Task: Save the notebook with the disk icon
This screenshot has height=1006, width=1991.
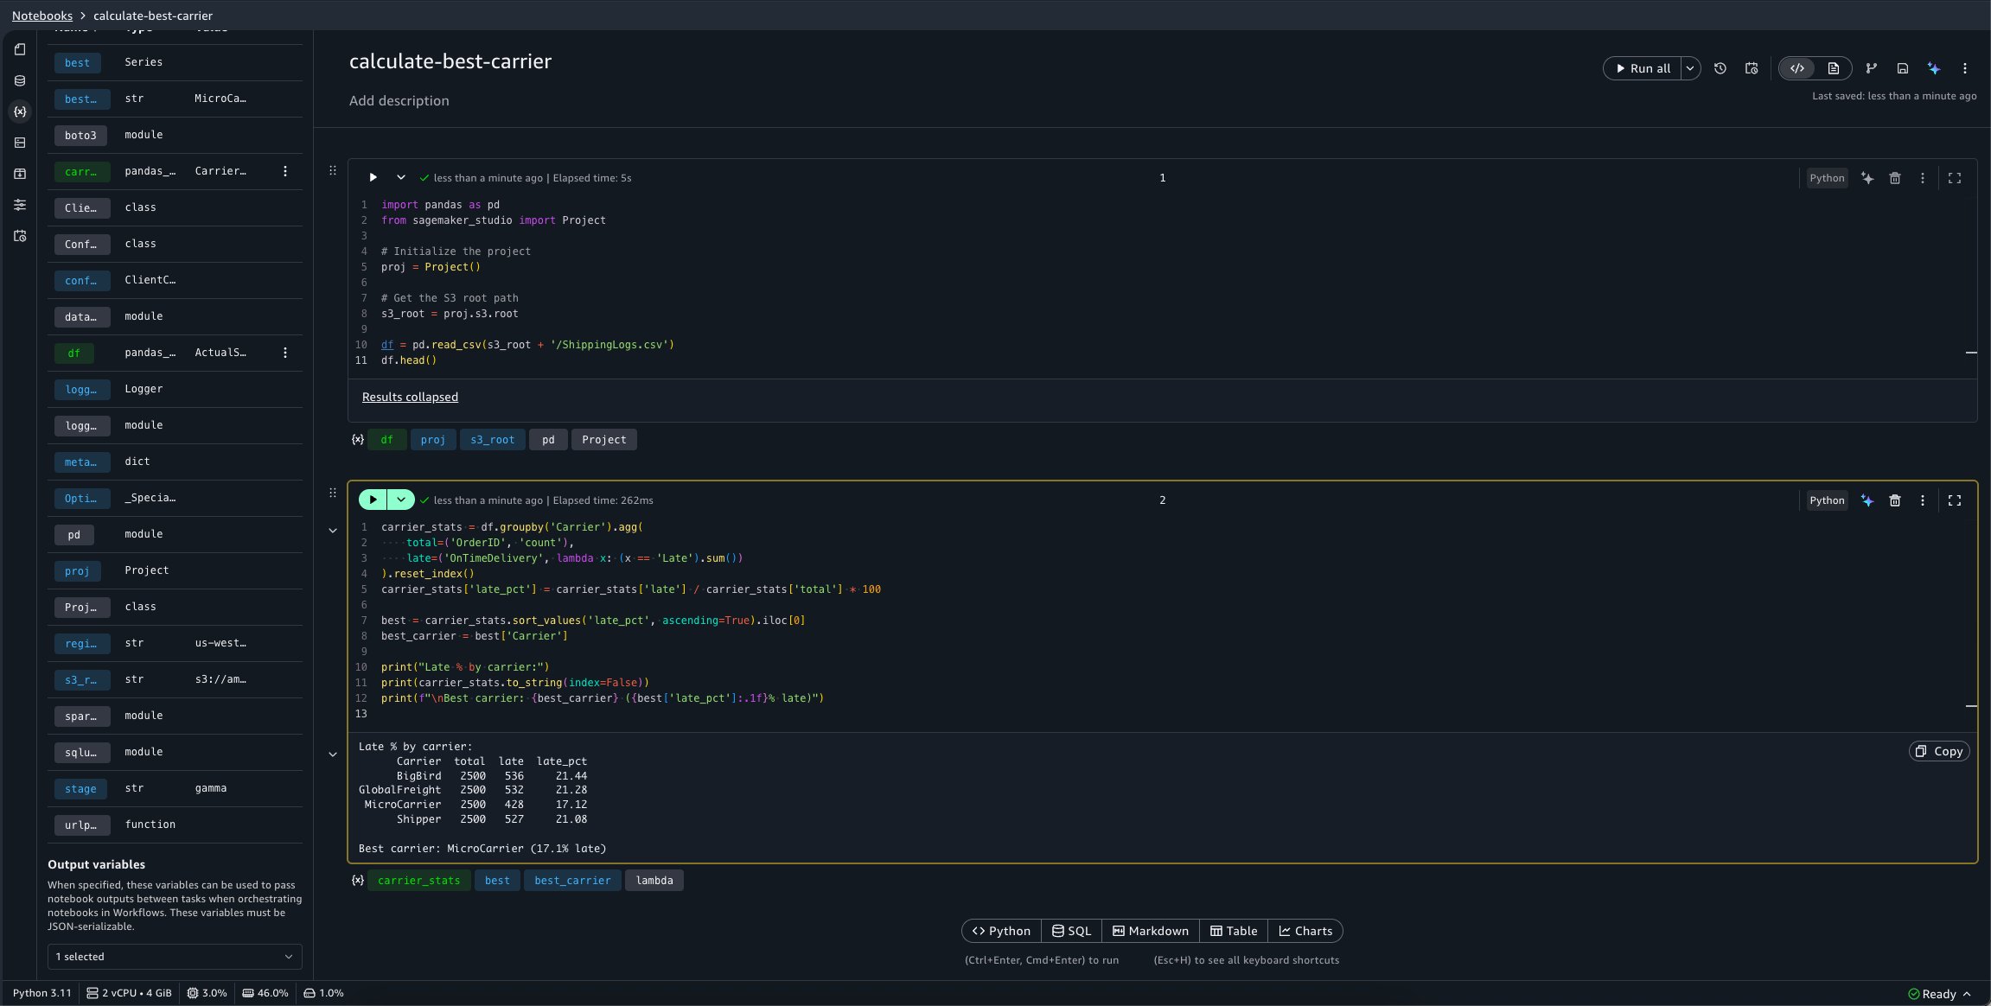Action: tap(1903, 68)
